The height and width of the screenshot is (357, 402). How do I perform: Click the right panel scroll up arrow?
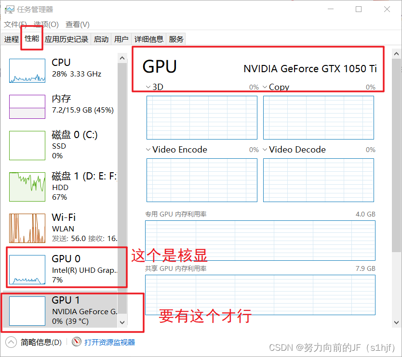pyautogui.click(x=396, y=54)
